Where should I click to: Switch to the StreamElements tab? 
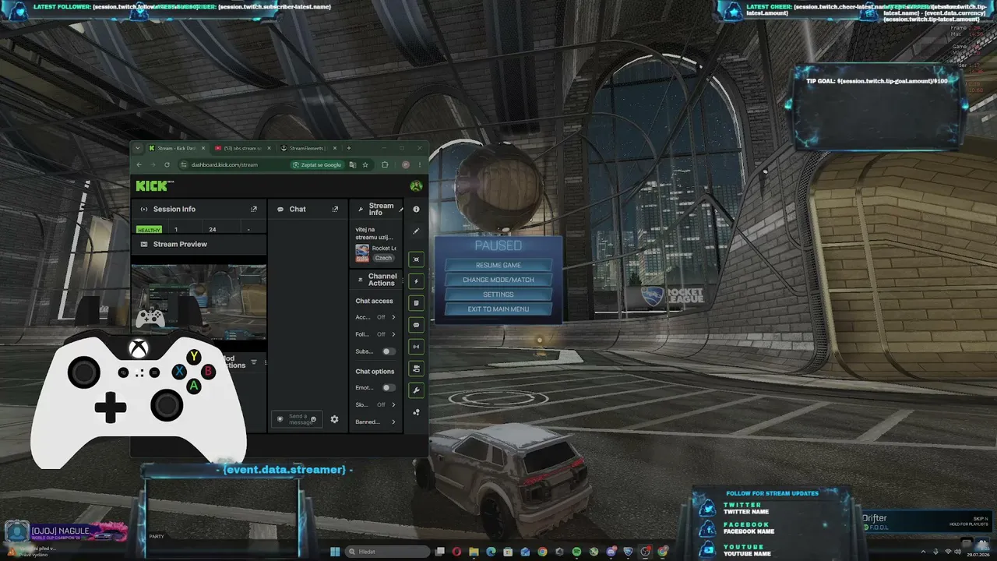pyautogui.click(x=308, y=148)
